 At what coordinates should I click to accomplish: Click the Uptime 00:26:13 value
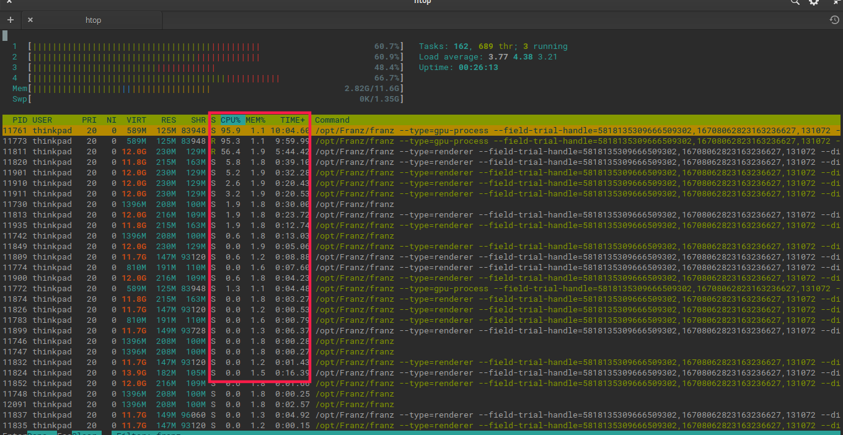tap(478, 68)
